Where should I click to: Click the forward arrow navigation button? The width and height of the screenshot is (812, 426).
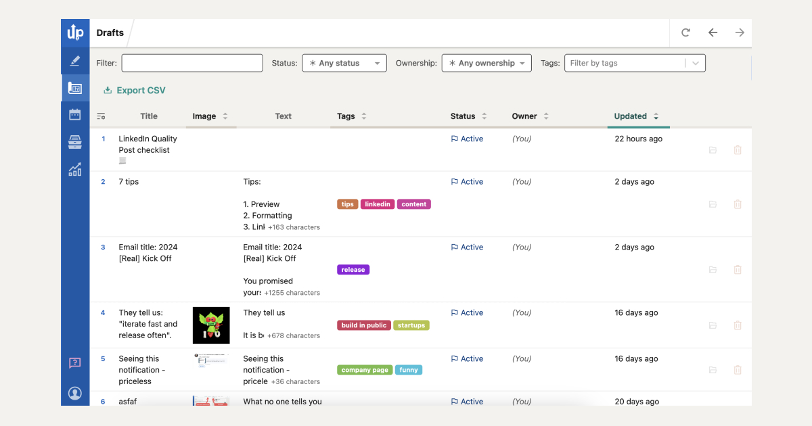point(739,32)
